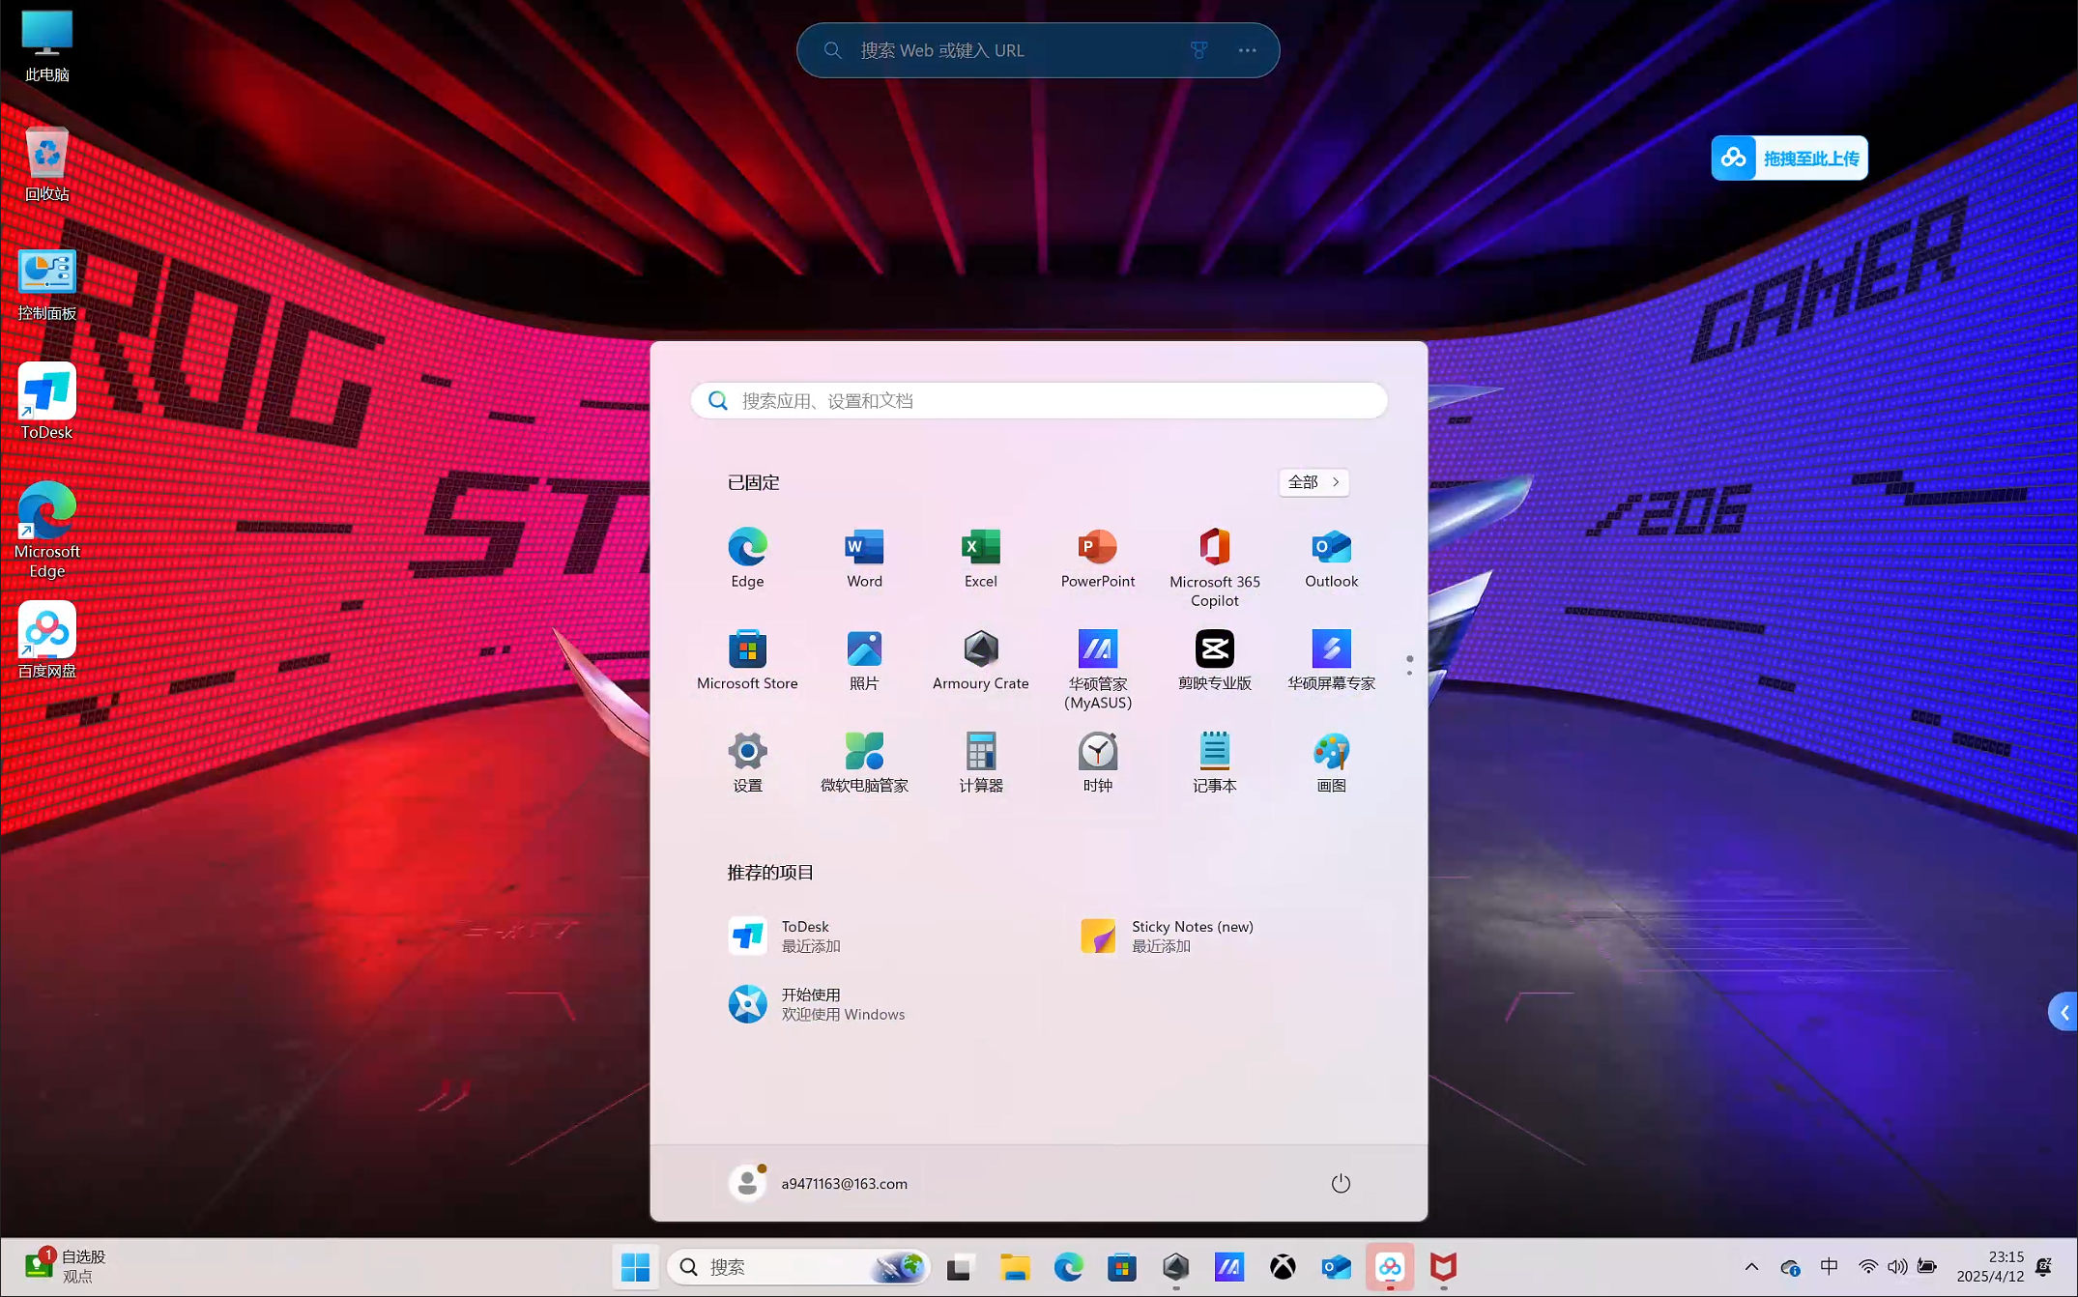This screenshot has width=2078, height=1297.
Task: Toggle the 中 input method indicator
Action: [x=1829, y=1266]
